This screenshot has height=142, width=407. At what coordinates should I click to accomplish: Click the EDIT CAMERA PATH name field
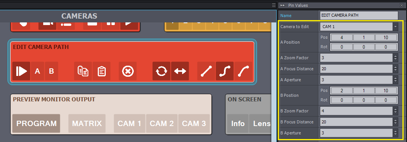pyautogui.click(x=359, y=15)
